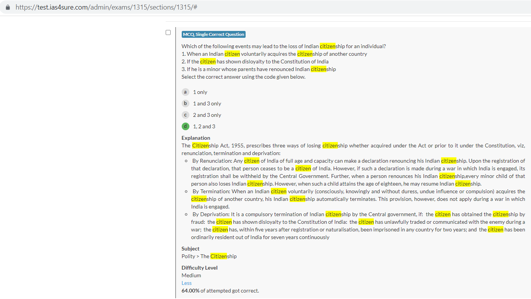Pick the "2 and 3 only" answer text
The image size is (531, 299).
coord(207,115)
